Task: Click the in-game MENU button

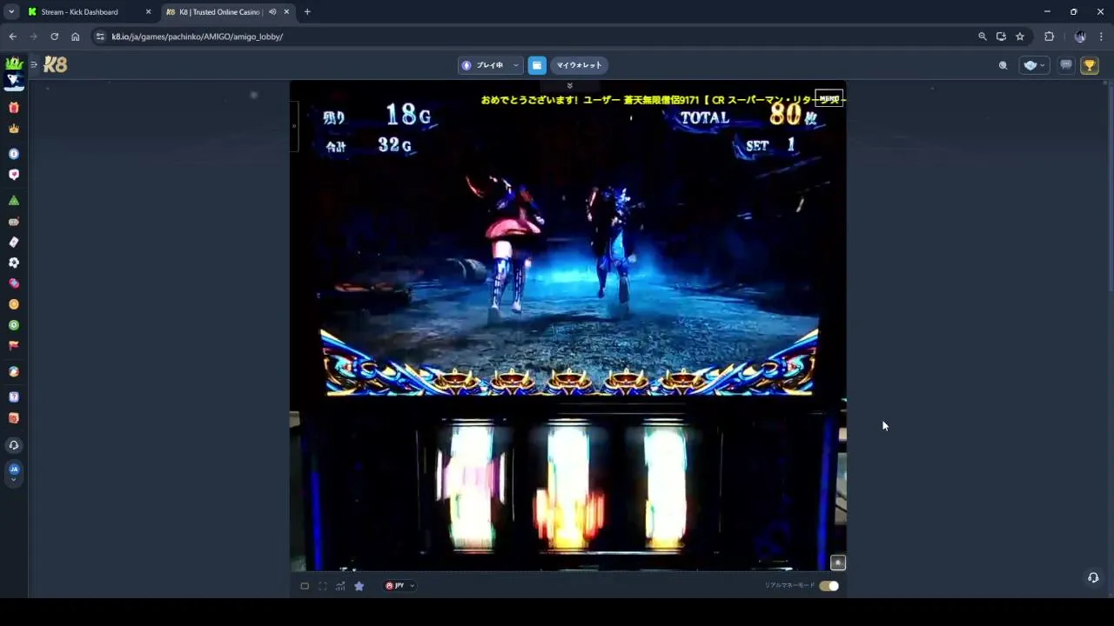Action: pos(829,98)
